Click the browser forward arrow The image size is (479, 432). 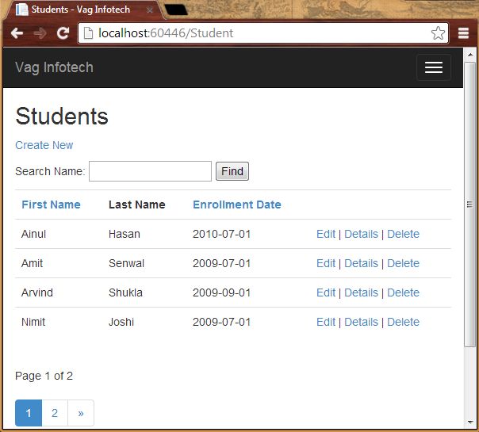coord(40,33)
